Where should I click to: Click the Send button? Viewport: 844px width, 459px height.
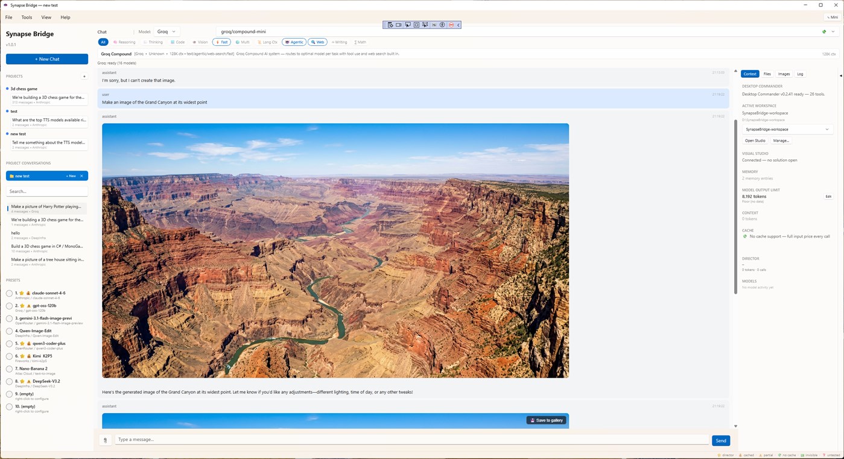721,441
